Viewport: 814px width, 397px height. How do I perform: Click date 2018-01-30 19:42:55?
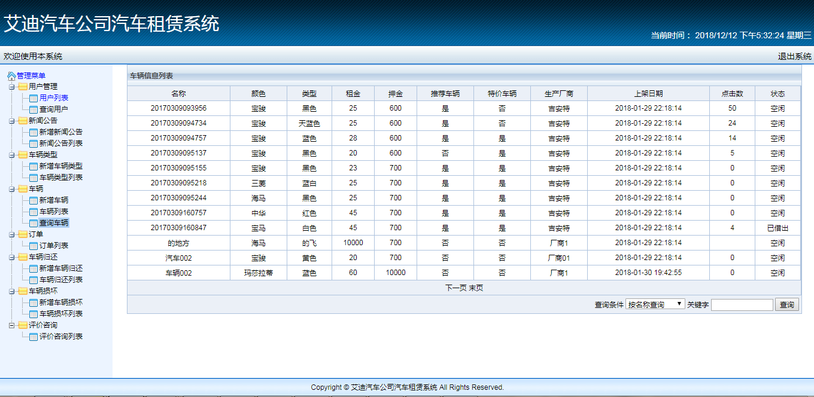click(x=649, y=273)
